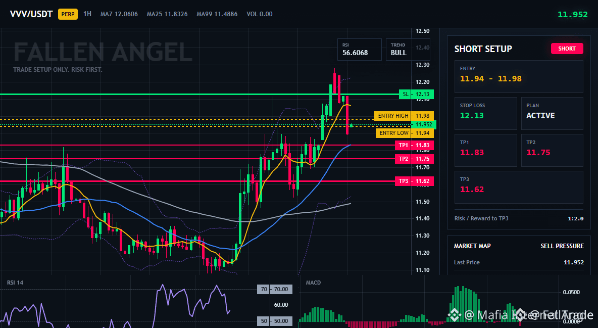598x328 pixels.
Task: Click the VVV/USDT pair name
Action: pos(31,14)
